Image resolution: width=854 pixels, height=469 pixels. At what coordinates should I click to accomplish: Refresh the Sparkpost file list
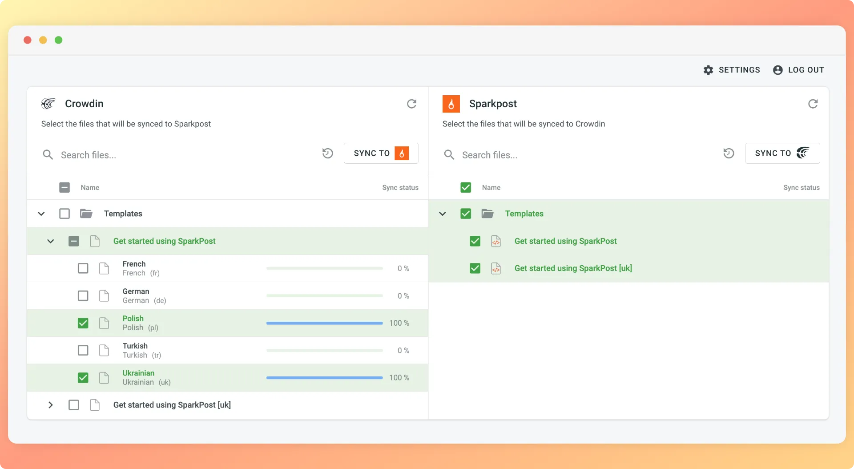813,104
